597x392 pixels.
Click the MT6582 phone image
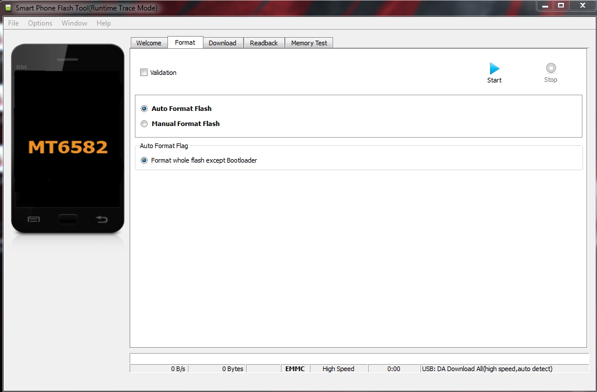[68, 138]
